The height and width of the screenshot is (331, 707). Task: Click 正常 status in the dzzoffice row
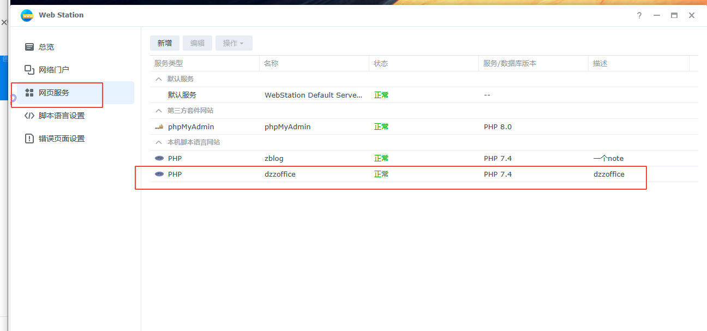click(x=381, y=174)
